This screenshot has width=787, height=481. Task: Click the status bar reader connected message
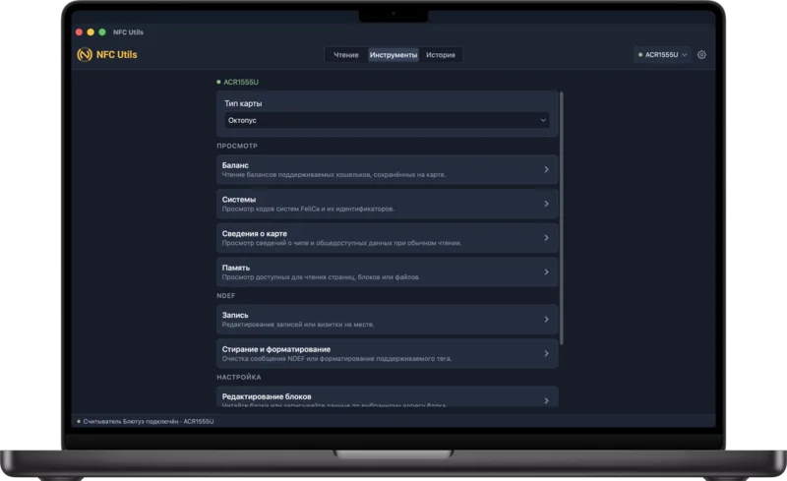point(149,421)
